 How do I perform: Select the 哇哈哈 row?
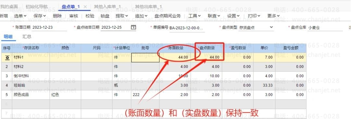154,85
